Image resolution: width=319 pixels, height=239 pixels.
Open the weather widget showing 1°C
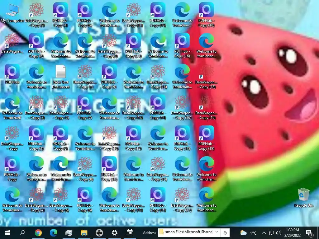[x=248, y=233]
